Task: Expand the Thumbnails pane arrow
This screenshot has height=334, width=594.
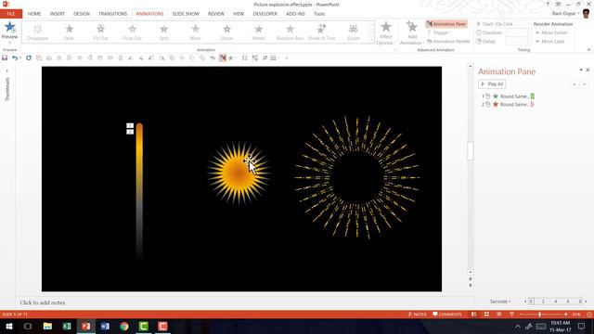Action: [x=6, y=71]
